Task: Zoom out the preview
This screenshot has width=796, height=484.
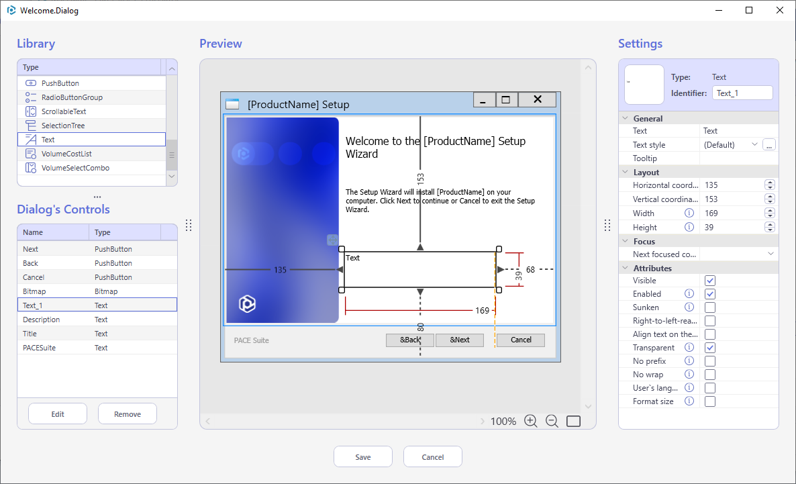Action: tap(552, 421)
